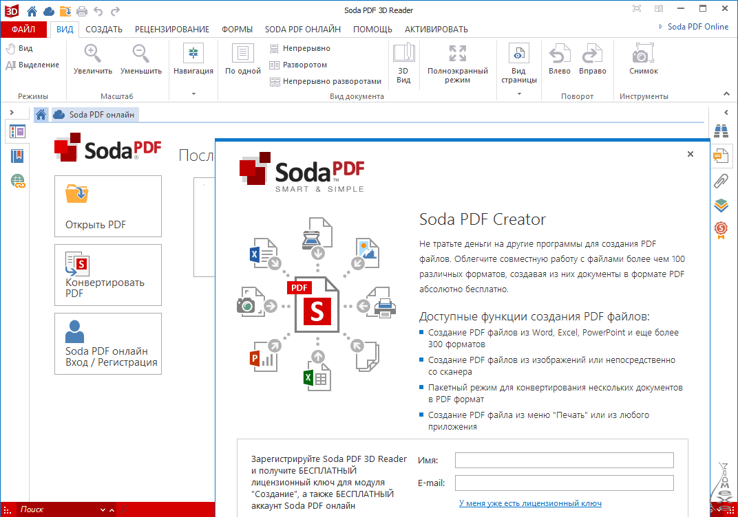Image resolution: width=738 pixels, height=517 pixels.
Task: Open comments panel on right sidebar
Action: 721,156
